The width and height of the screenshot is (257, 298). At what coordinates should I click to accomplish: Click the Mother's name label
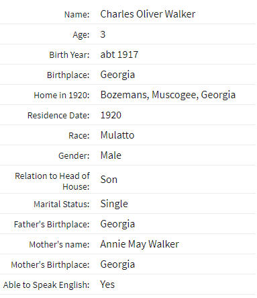(59, 245)
